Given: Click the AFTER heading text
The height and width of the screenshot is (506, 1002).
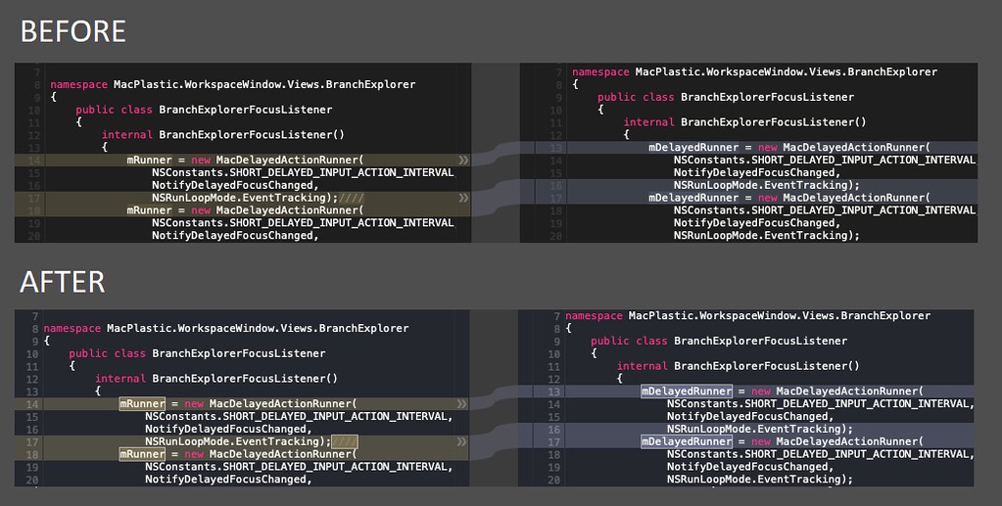Looking at the screenshot, I should pyautogui.click(x=62, y=282).
